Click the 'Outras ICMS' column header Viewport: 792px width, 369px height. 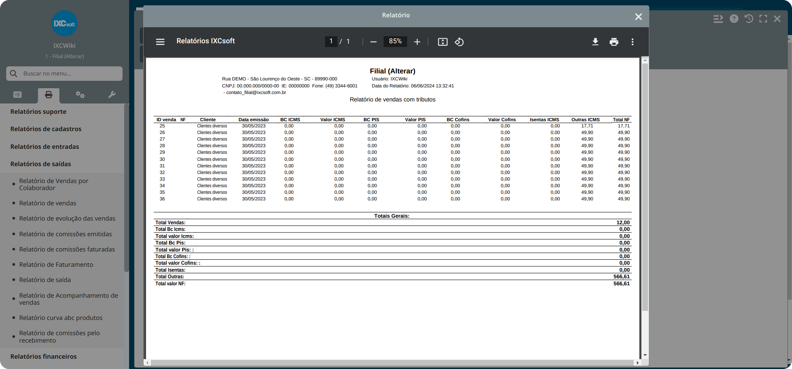[585, 120]
